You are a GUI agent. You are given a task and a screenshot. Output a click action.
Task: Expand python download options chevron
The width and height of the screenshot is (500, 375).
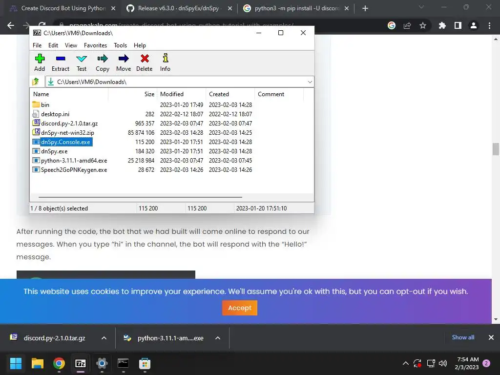(x=218, y=338)
